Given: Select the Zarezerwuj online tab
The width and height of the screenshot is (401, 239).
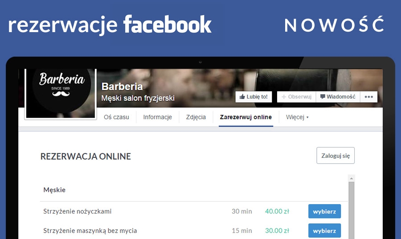Looking at the screenshot, I should pos(246,117).
